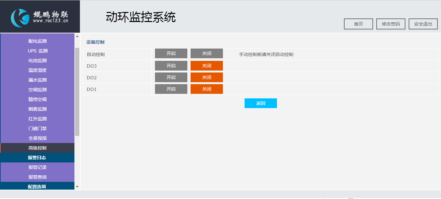The height and width of the screenshot is (199, 441).
Task: Disable 自动控制 with the 关闭 button
Action: coord(206,53)
